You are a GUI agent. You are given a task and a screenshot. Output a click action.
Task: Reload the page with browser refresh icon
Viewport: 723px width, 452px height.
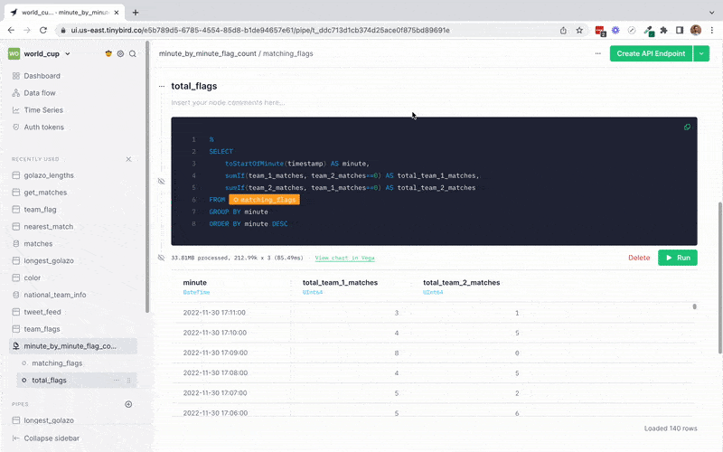coord(44,30)
